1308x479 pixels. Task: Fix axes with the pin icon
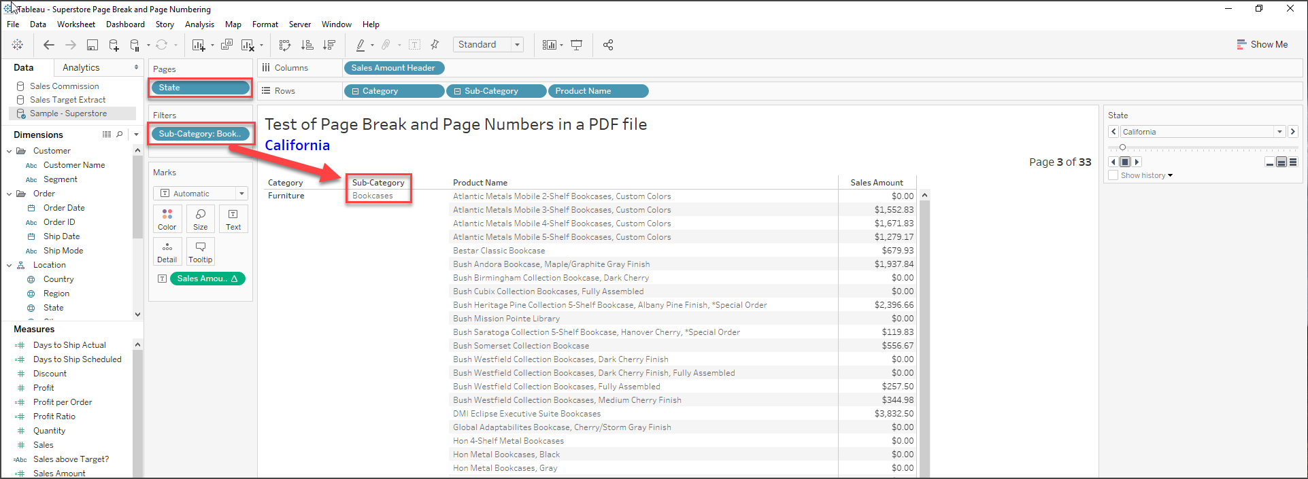(x=435, y=45)
